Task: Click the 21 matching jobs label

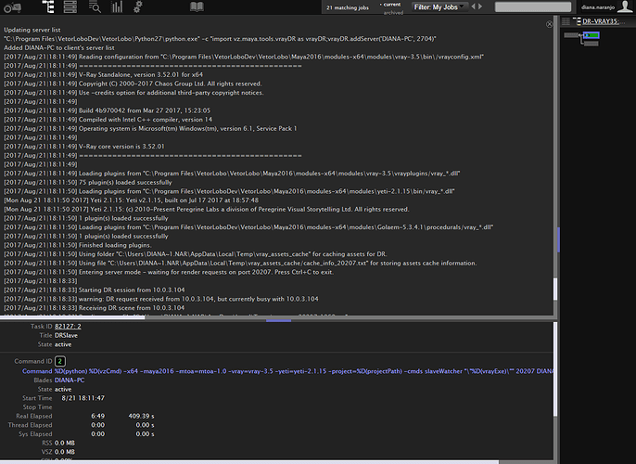Action: [x=349, y=7]
